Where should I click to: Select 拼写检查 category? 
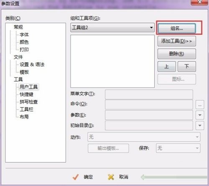(x=29, y=102)
